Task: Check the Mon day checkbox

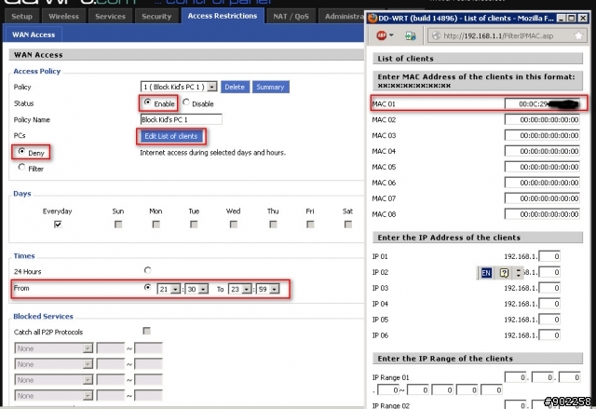Action: [x=156, y=225]
